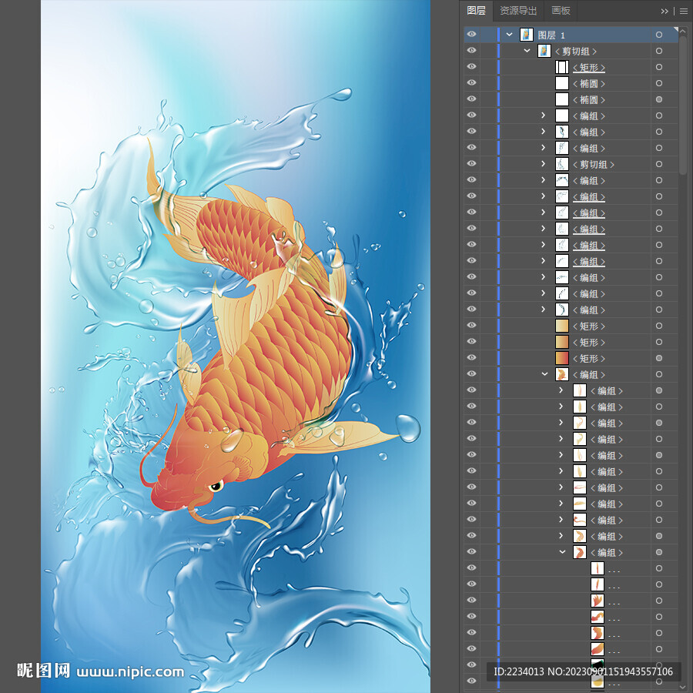
Task: Switch to the 图层 tab
Action: [476, 11]
